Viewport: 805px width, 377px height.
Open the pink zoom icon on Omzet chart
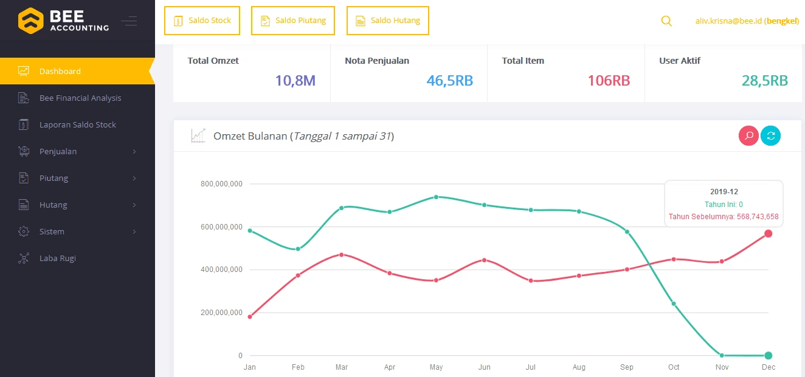pyautogui.click(x=748, y=135)
